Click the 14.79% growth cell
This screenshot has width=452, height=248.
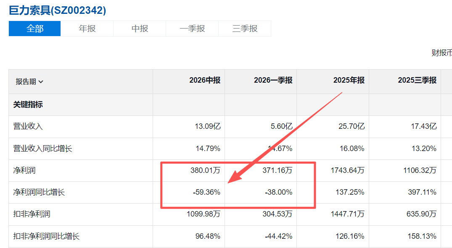[x=208, y=149]
